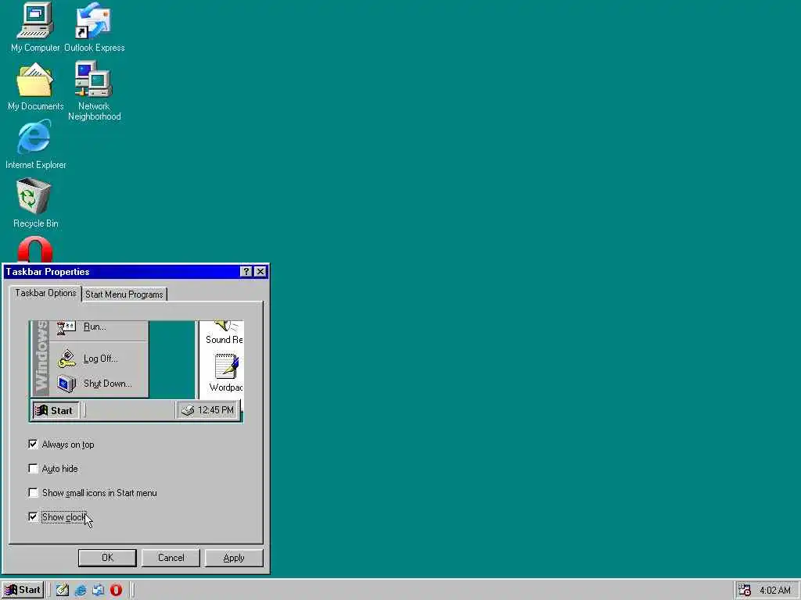The image size is (801, 600).
Task: Click the 4:02 AM taskbar clock
Action: (775, 591)
